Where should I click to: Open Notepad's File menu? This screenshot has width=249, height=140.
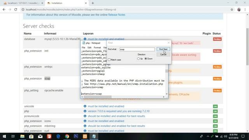83,47
